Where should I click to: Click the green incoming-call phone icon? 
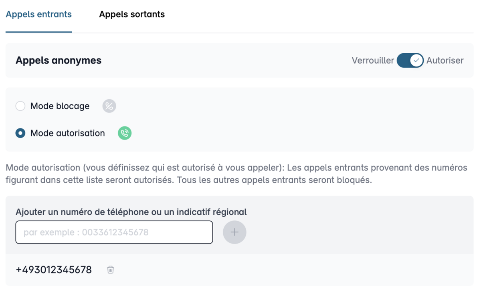tap(125, 133)
